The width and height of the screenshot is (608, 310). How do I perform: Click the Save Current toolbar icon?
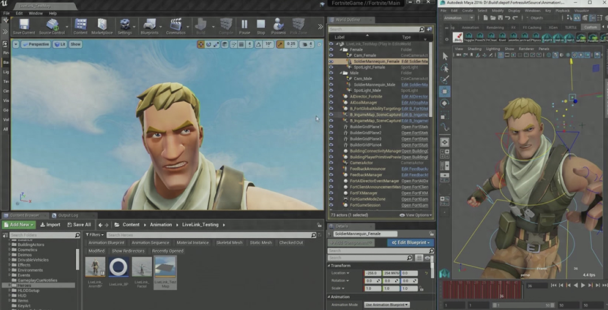[x=24, y=27]
